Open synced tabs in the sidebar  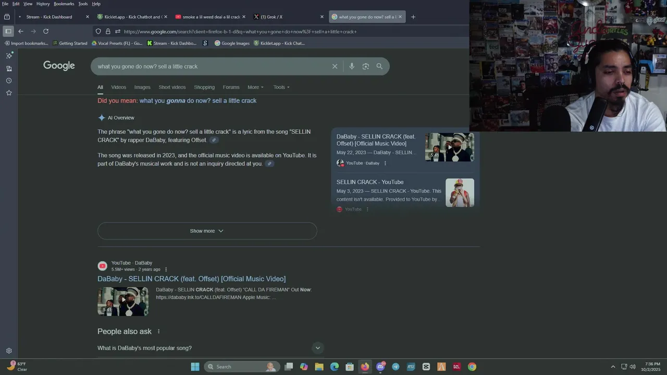tap(9, 68)
